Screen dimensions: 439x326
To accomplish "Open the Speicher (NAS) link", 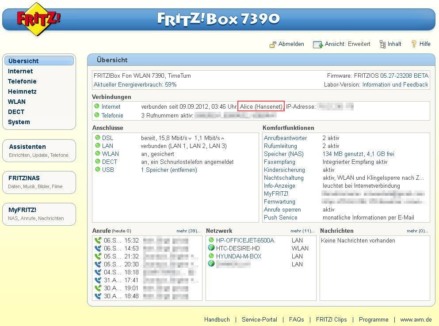I will click(284, 154).
